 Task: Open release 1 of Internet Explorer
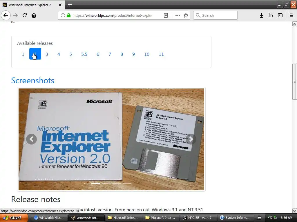click(x=23, y=54)
